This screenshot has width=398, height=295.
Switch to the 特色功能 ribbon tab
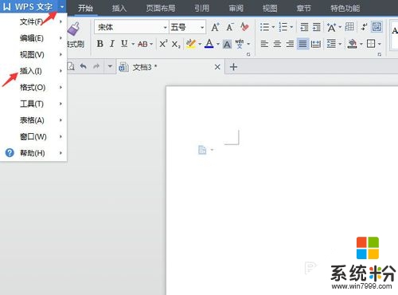345,8
